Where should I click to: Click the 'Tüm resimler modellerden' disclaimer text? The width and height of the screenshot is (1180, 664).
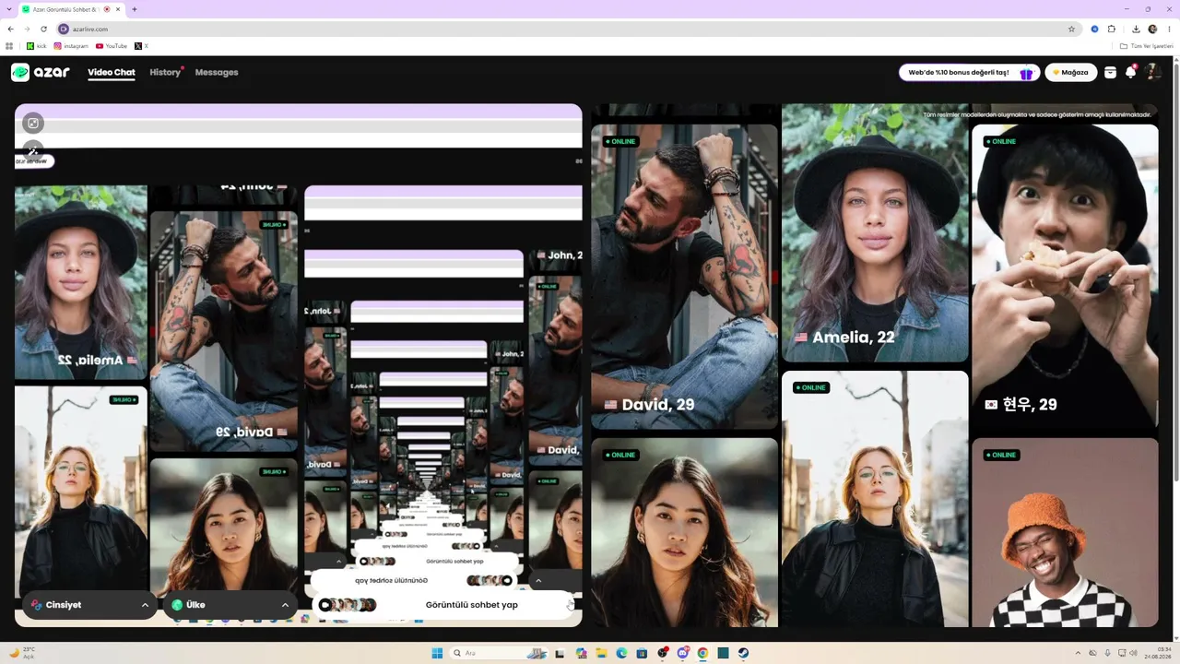[1037, 114]
